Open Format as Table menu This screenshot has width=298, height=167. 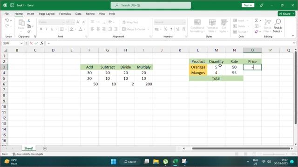[x=212, y=26]
